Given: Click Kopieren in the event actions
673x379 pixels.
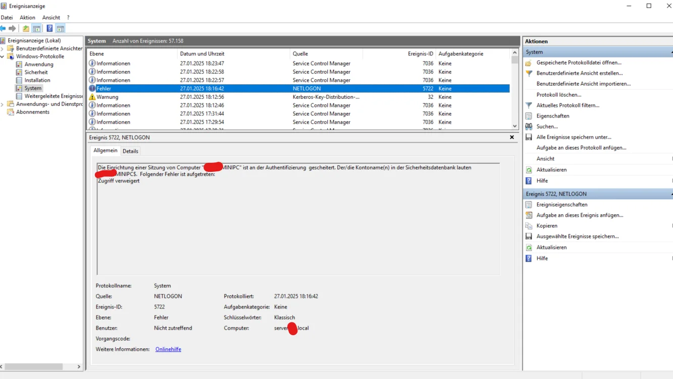Looking at the screenshot, I should pos(547,226).
